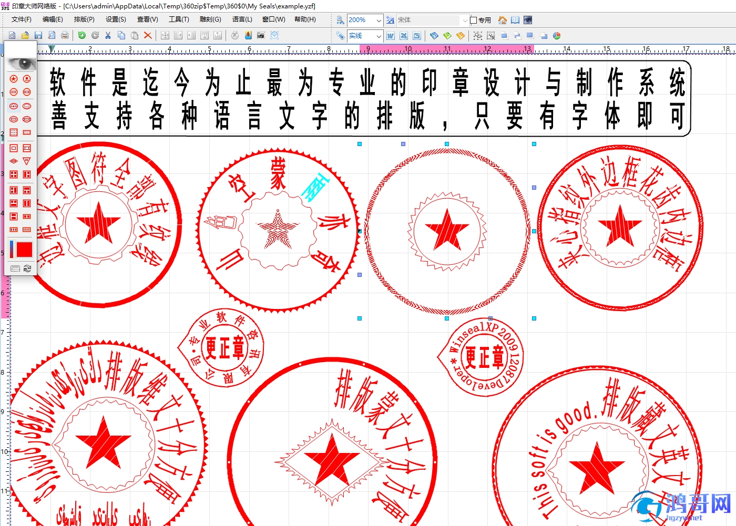Click the refresh arrows icon in palette
This screenshot has height=526, width=736.
[27, 268]
